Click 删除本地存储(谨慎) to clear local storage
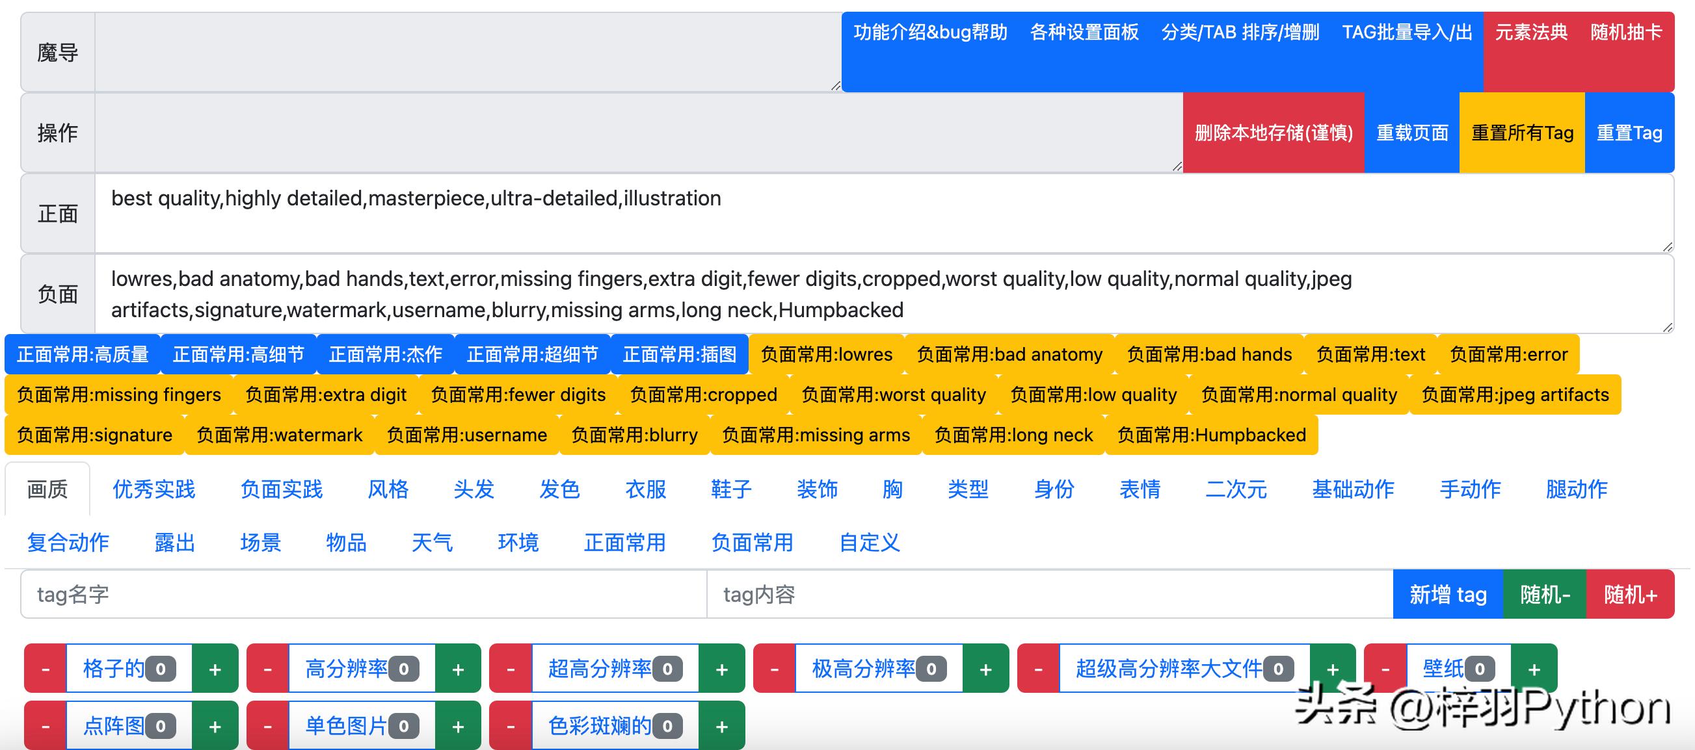 pyautogui.click(x=1273, y=133)
